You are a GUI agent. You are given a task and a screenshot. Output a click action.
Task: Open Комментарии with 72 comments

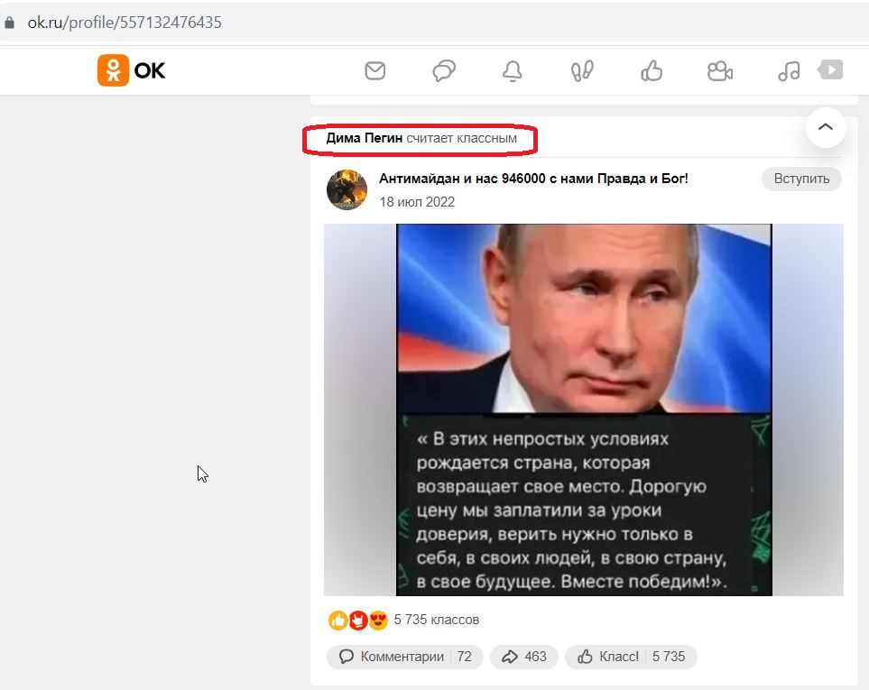pos(405,657)
